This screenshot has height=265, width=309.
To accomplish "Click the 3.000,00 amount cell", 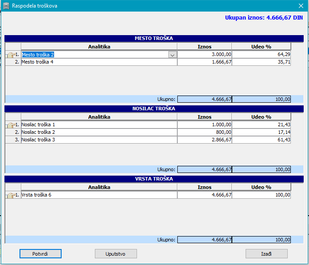I will coord(204,55).
